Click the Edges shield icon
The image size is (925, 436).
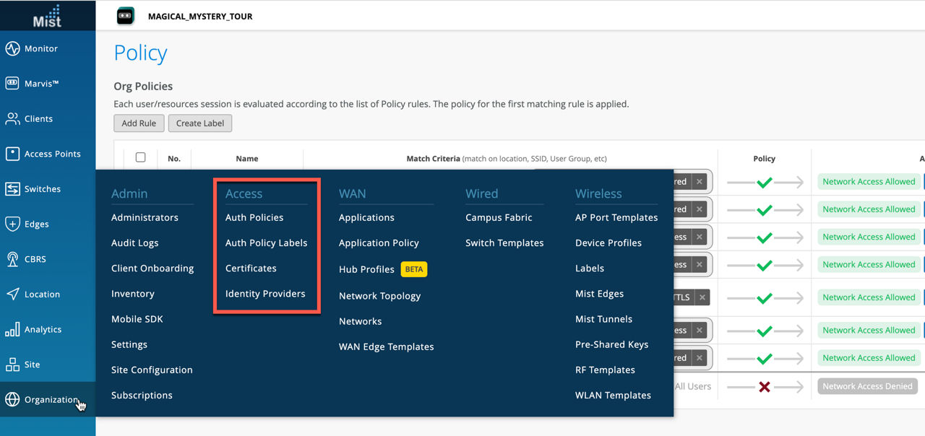[x=12, y=224]
